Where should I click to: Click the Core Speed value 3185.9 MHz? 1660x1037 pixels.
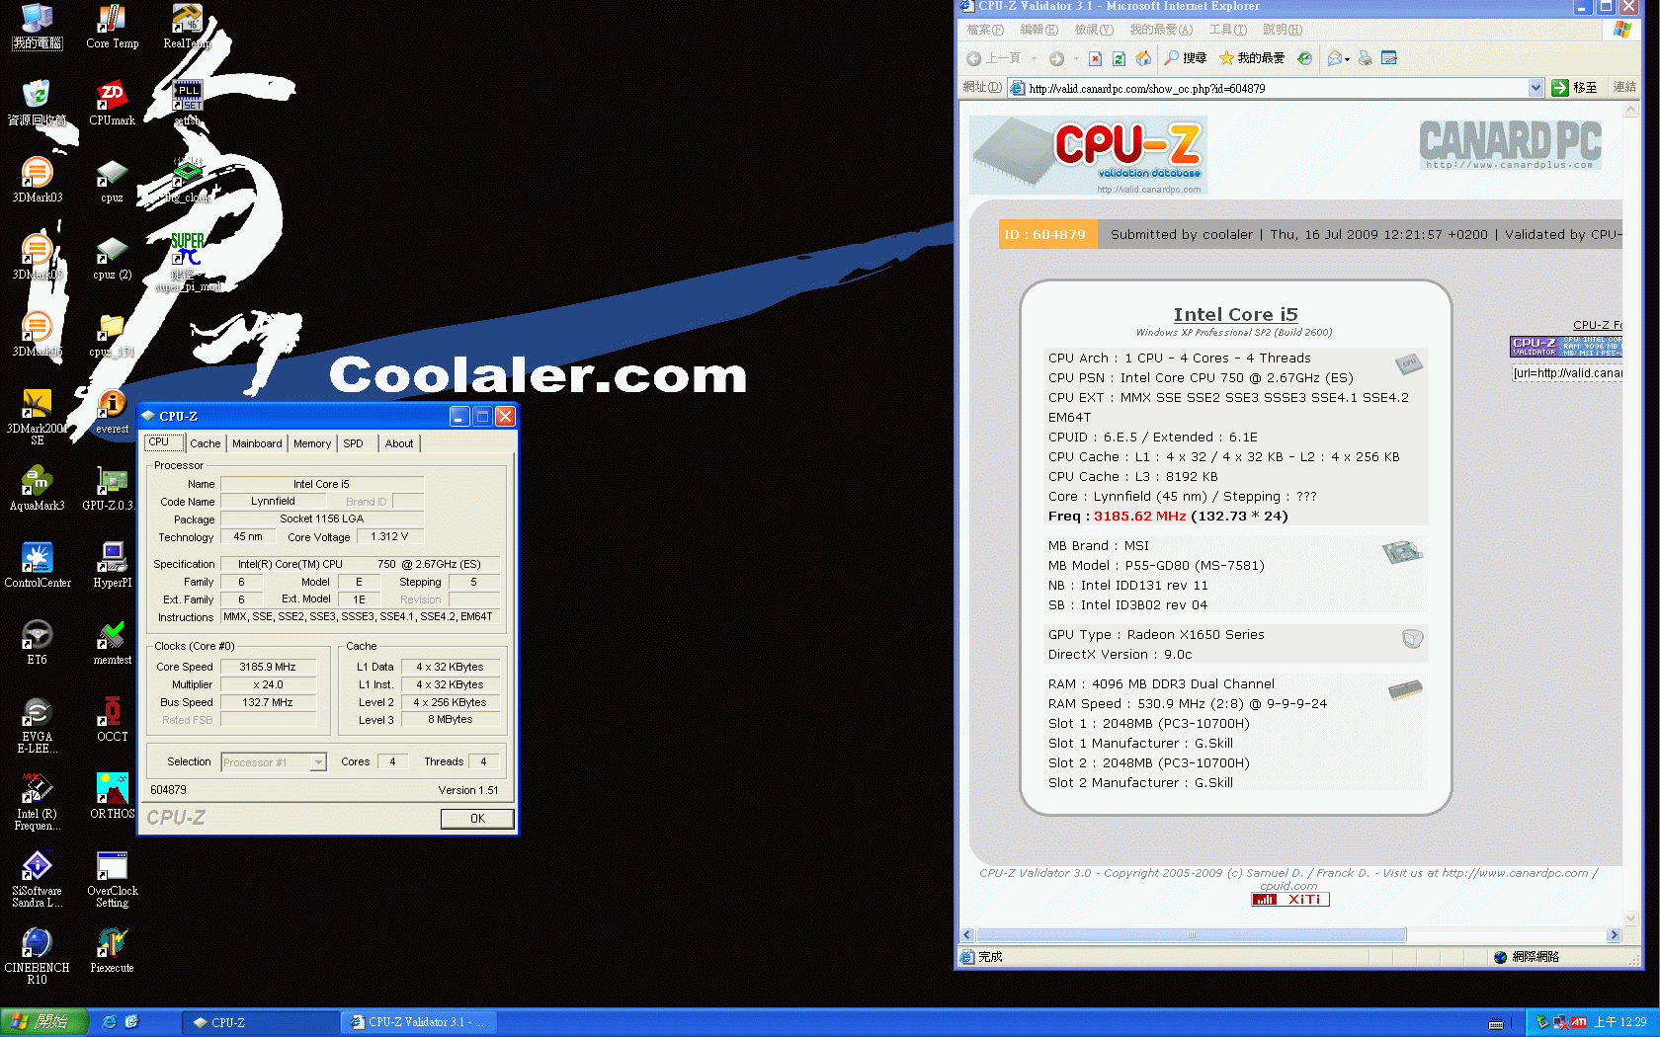pyautogui.click(x=268, y=667)
